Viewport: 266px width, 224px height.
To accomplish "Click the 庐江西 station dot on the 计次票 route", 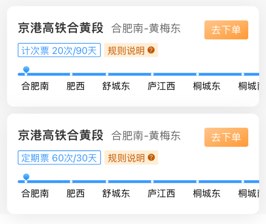I will (152, 74).
